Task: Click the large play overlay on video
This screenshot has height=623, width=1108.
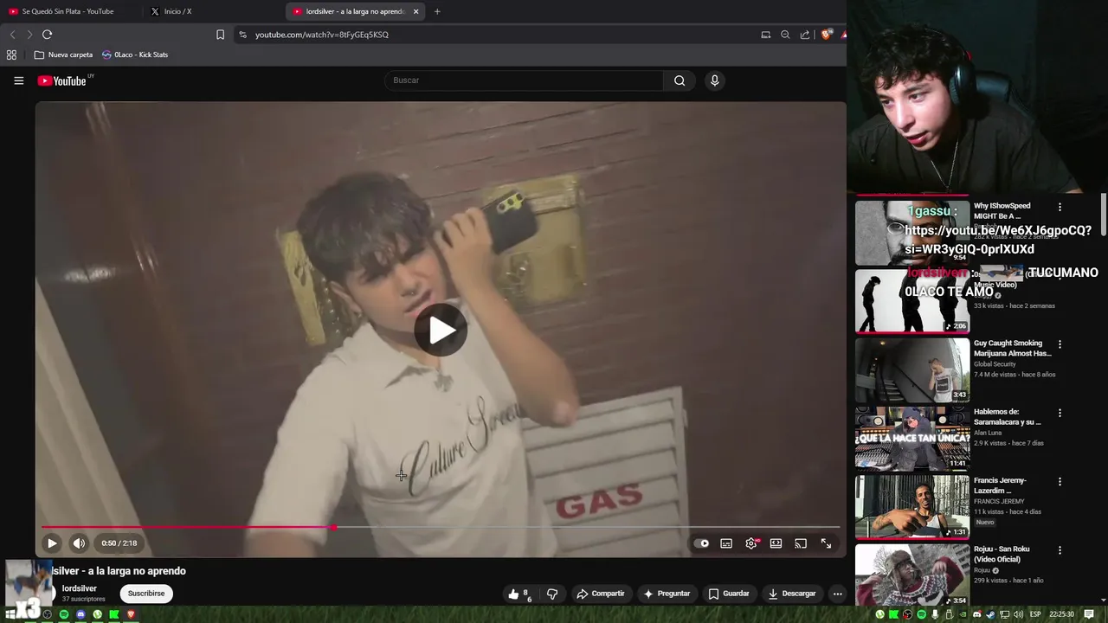Action: (x=441, y=330)
